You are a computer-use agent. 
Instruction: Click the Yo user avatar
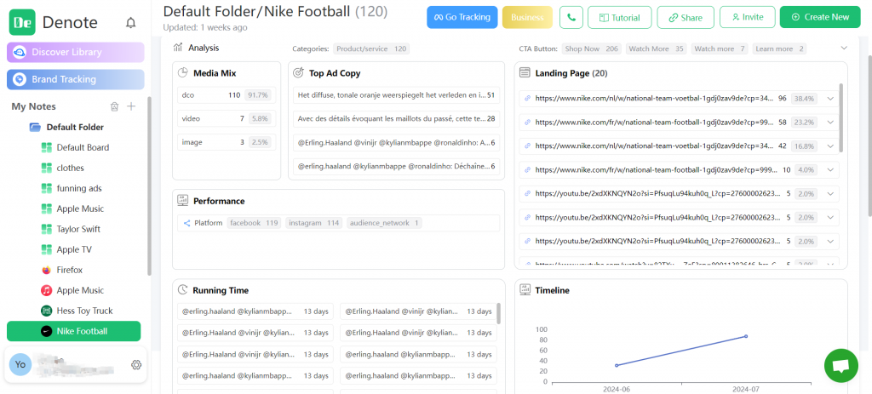pyautogui.click(x=20, y=364)
